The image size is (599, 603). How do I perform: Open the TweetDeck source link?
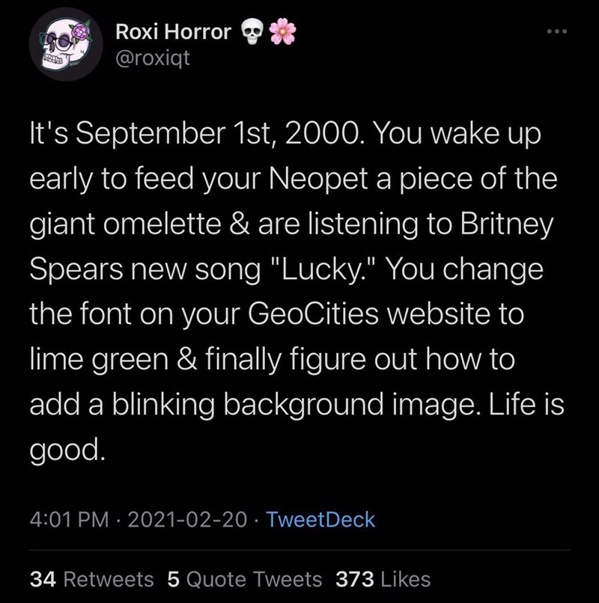[320, 519]
